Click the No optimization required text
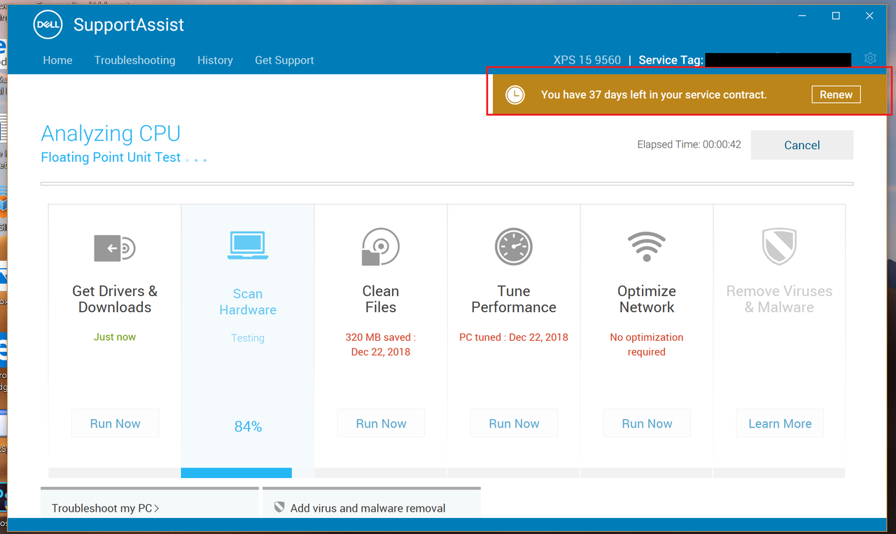This screenshot has height=534, width=896. pos(647,344)
